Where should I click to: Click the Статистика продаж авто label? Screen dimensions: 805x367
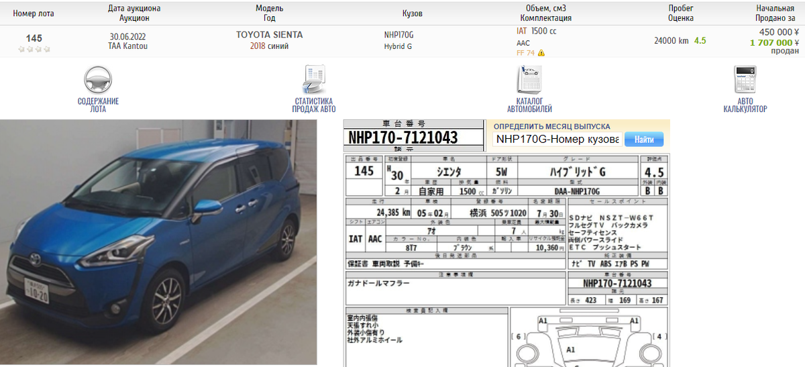pos(313,105)
